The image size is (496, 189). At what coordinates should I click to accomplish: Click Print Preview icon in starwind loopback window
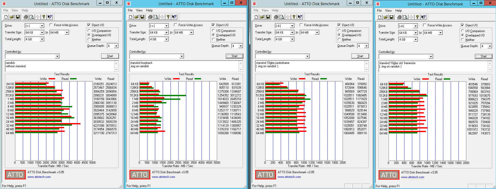tap(156, 17)
